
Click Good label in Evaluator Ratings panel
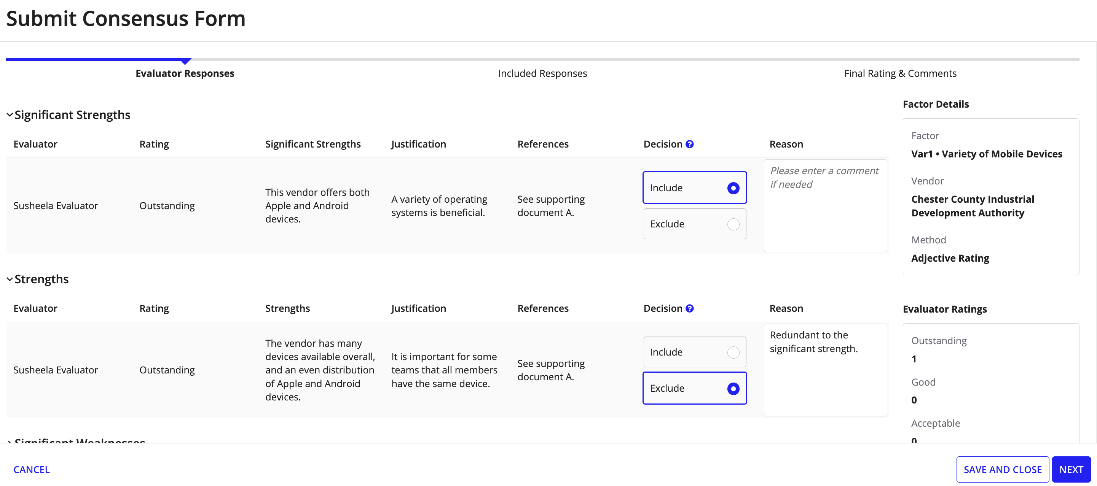point(923,382)
